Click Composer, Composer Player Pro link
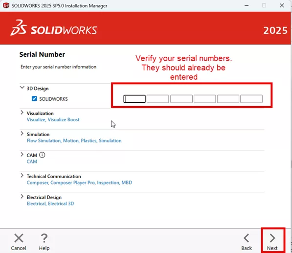This screenshot has width=292, height=253. [x=79, y=183]
